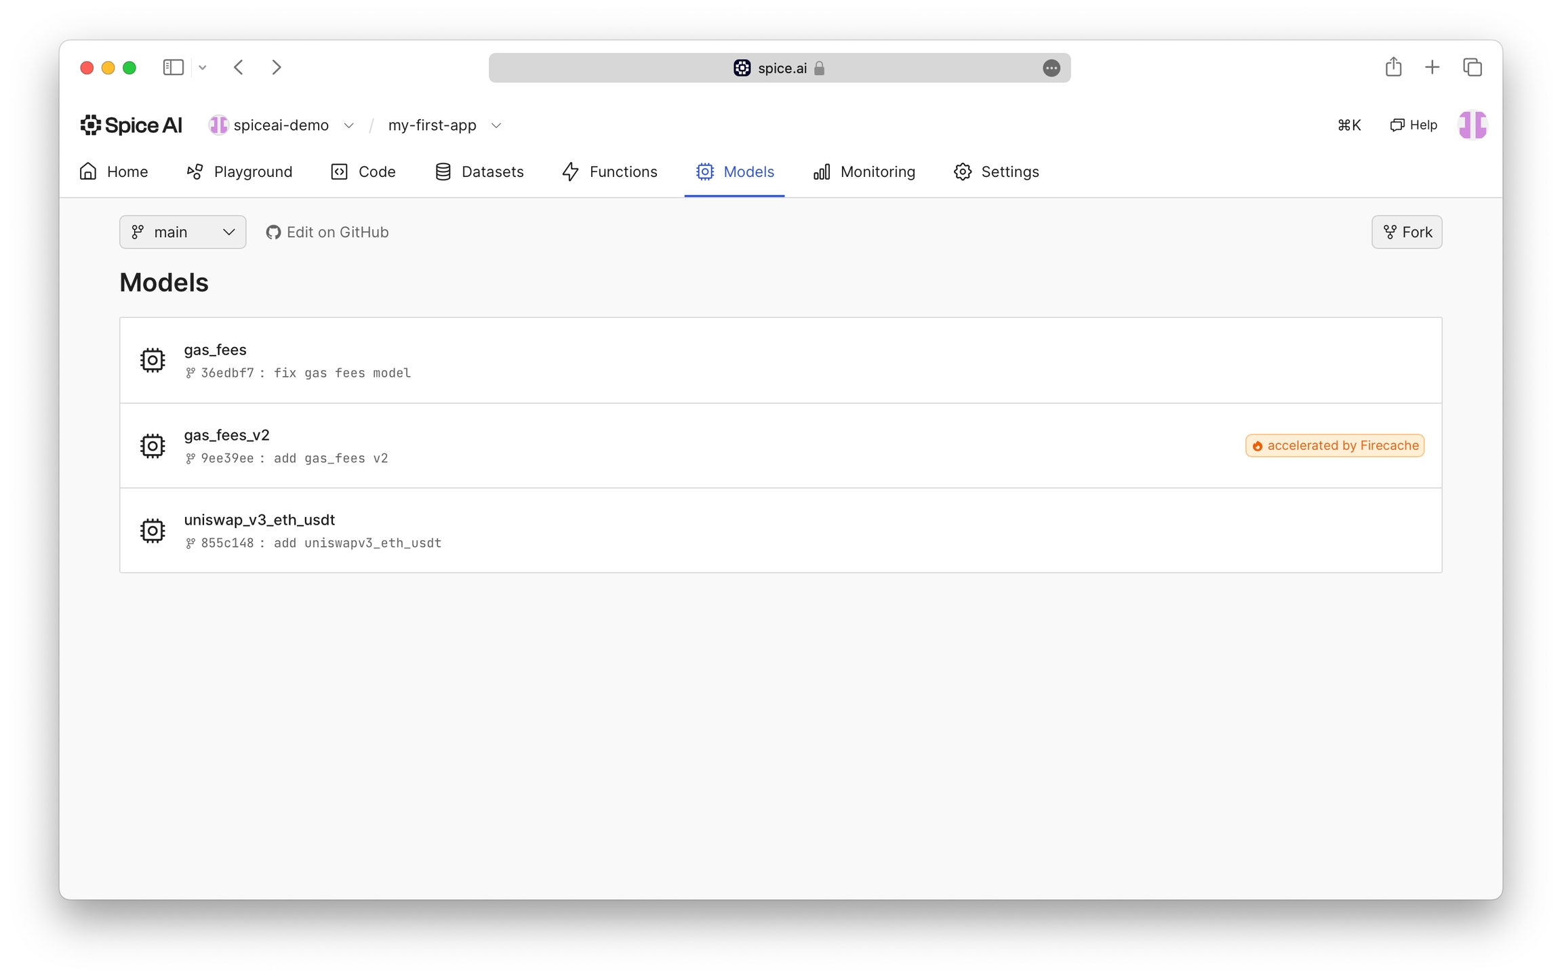The height and width of the screenshot is (978, 1562).
Task: Open the Playground tab
Action: pos(239,172)
